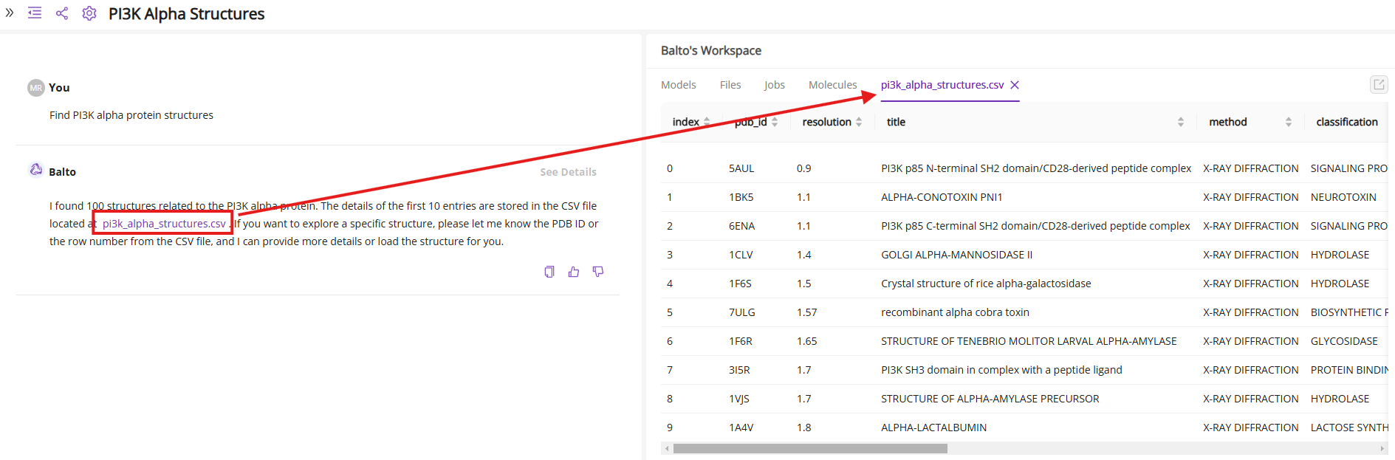The height and width of the screenshot is (460, 1395).
Task: Open workspace in new window icon
Action: (1378, 84)
